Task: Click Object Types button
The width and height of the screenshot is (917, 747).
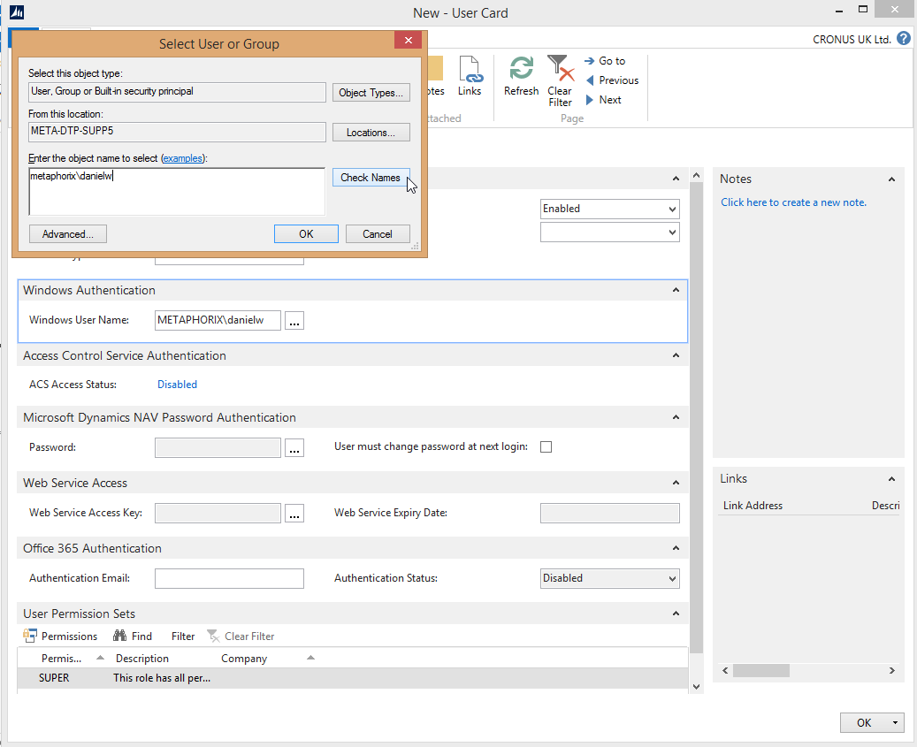Action: click(x=371, y=92)
